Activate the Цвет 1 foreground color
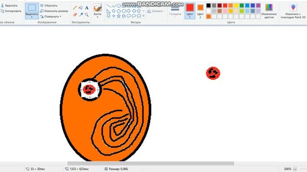 point(190,11)
